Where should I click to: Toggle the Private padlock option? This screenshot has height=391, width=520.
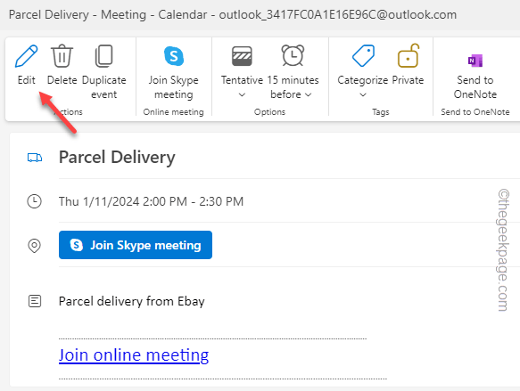[409, 55]
